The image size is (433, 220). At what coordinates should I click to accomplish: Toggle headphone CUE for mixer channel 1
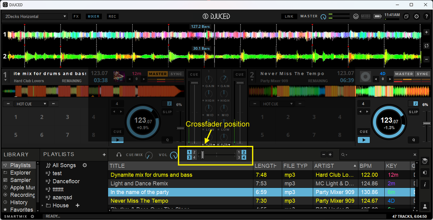pyautogui.click(x=194, y=75)
